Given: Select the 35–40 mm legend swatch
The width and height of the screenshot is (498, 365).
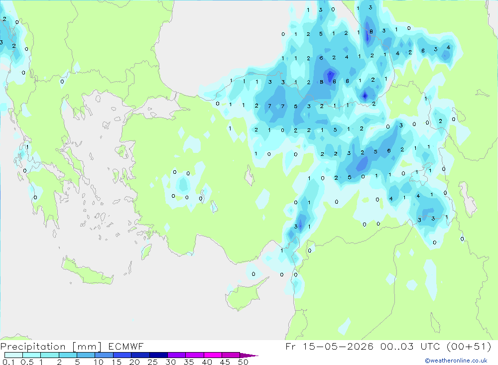Looking at the screenshot, I should click(x=195, y=355).
